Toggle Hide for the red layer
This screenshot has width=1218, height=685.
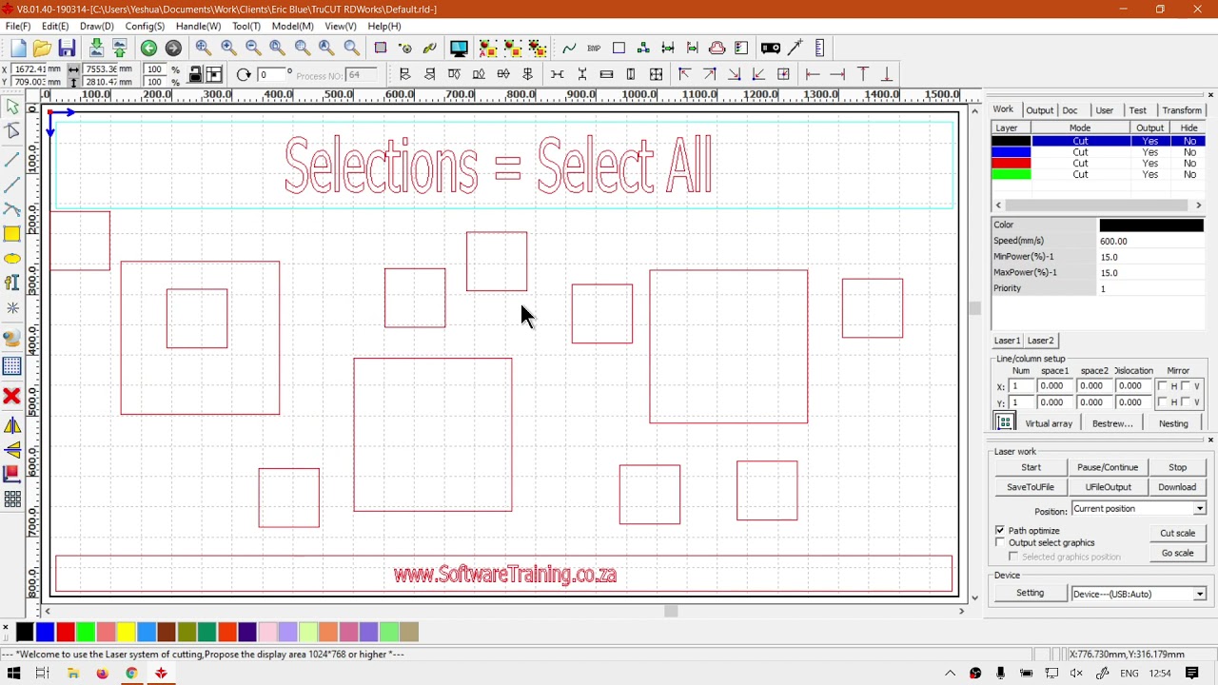[x=1189, y=164]
